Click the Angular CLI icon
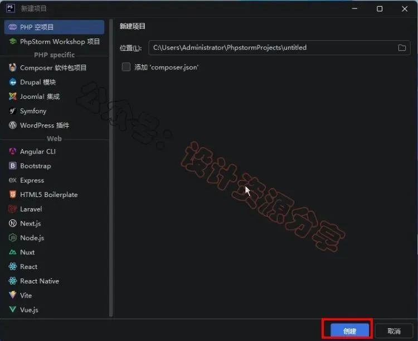The height and width of the screenshot is (341, 418). 12,151
